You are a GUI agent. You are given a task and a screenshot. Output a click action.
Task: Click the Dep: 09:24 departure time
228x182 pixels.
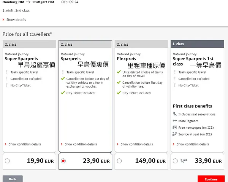(x=70, y=2)
